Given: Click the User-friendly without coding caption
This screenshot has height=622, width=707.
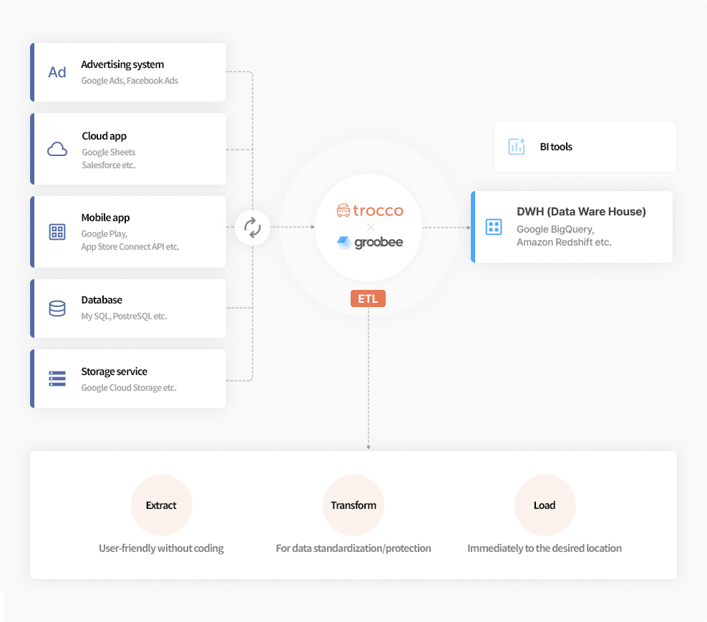Looking at the screenshot, I should point(162,548).
